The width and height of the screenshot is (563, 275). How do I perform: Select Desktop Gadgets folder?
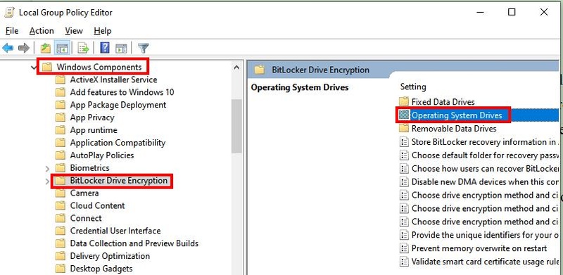[101, 269]
